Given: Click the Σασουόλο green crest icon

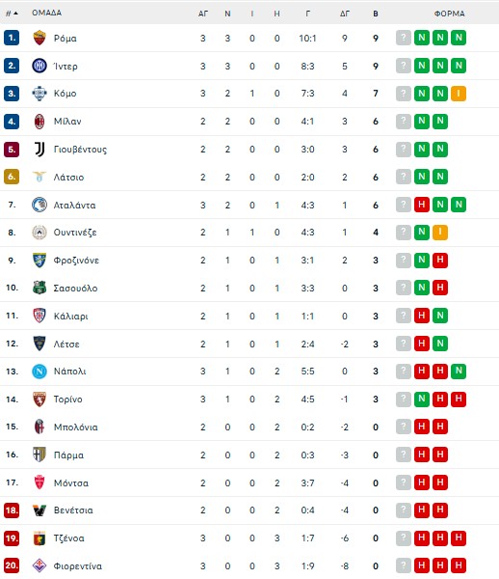Looking at the screenshot, I should pos(39,288).
